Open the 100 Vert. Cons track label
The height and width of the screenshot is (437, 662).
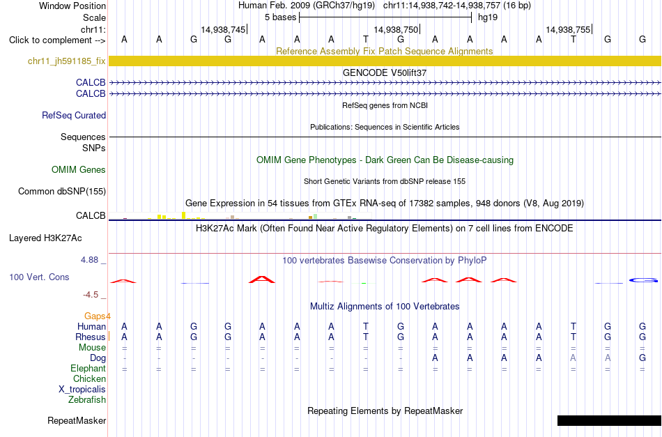click(x=39, y=277)
